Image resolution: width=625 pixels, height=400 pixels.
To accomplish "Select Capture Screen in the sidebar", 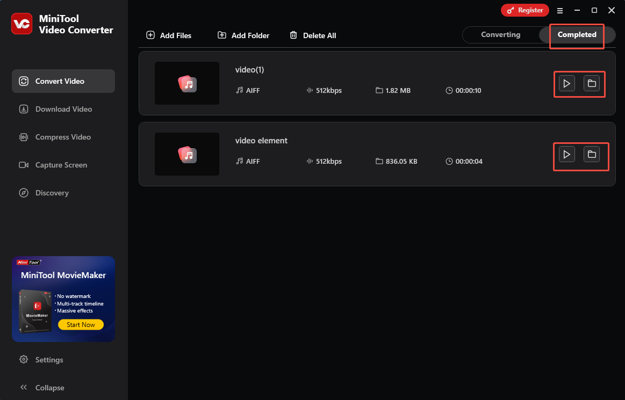I will [x=63, y=165].
